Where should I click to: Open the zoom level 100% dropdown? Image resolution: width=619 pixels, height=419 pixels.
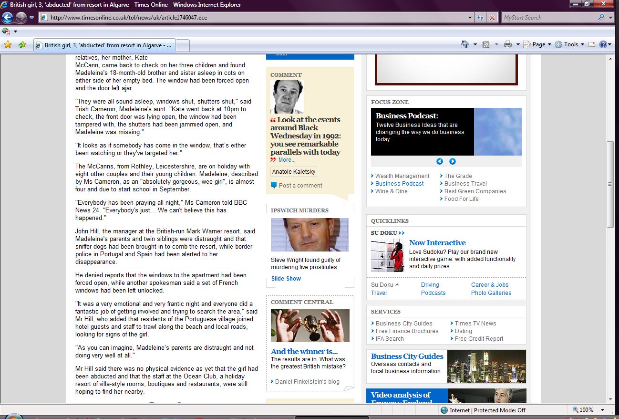click(603, 410)
